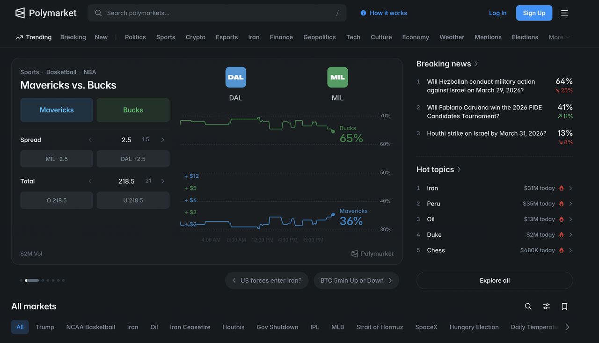599x343 pixels.
Task: Click the Explore all button
Action: 495,281
